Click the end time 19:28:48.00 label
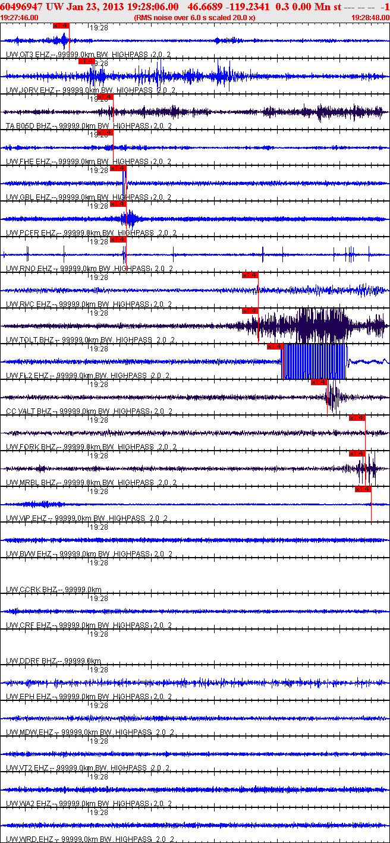Viewport: 390px width, 843px height. [x=370, y=18]
